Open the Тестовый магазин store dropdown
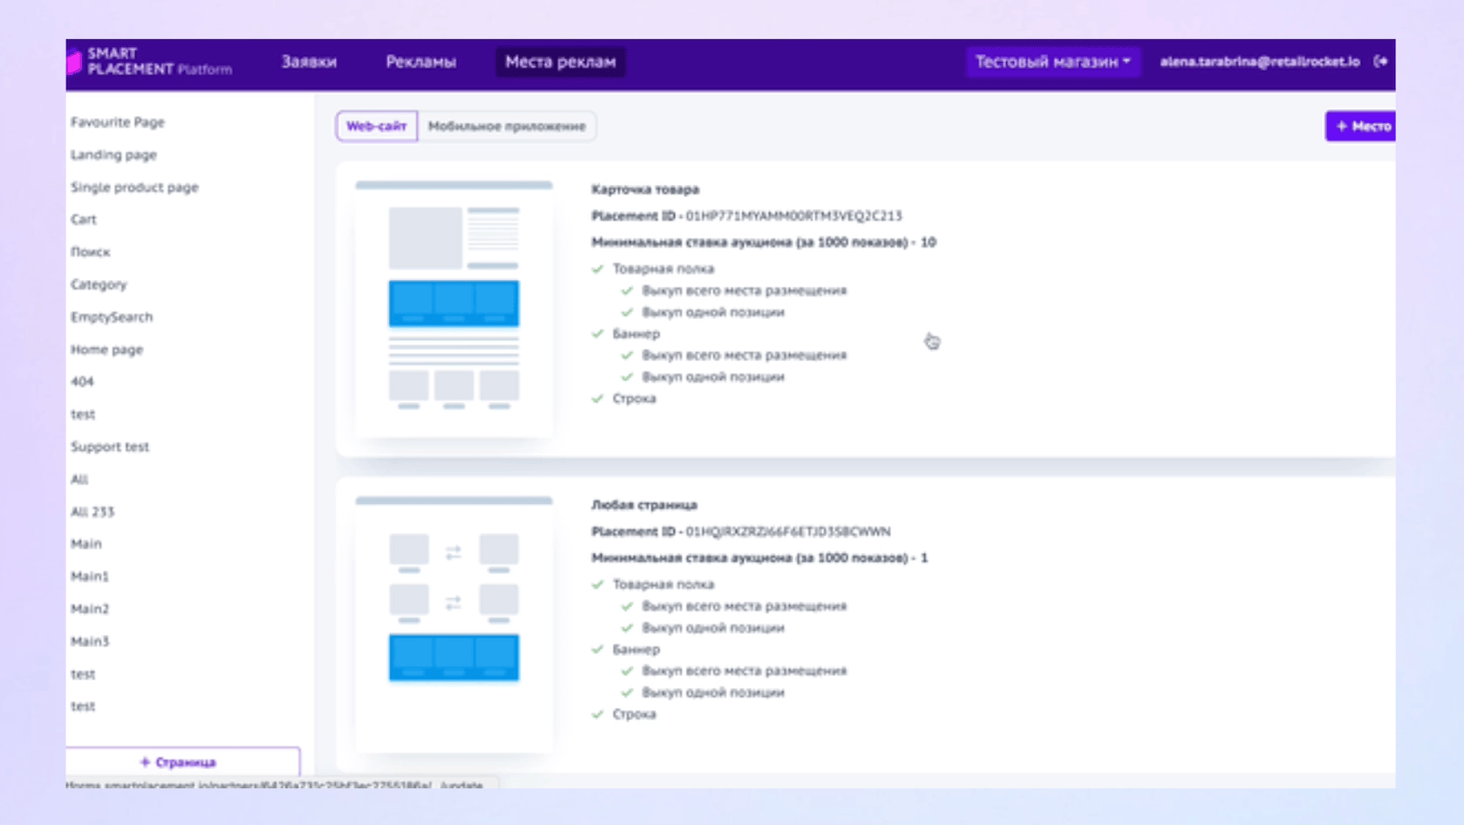This screenshot has height=825, width=1464. click(x=1052, y=62)
